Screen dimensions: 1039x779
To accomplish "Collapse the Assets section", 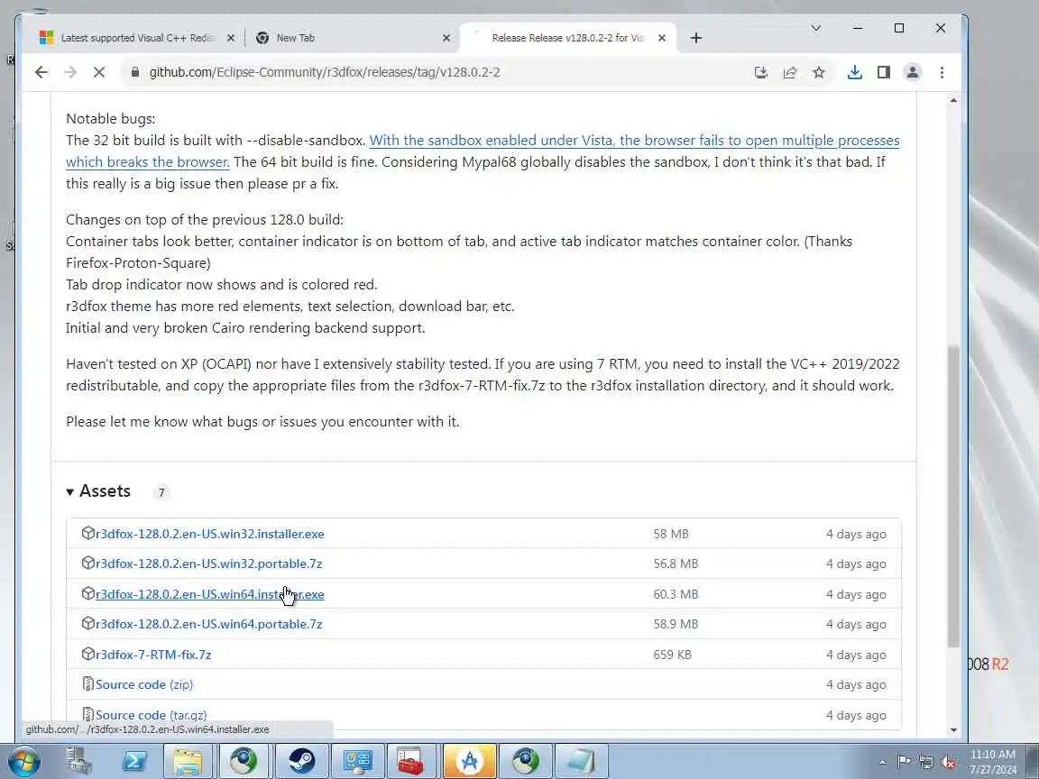I will point(98,491).
